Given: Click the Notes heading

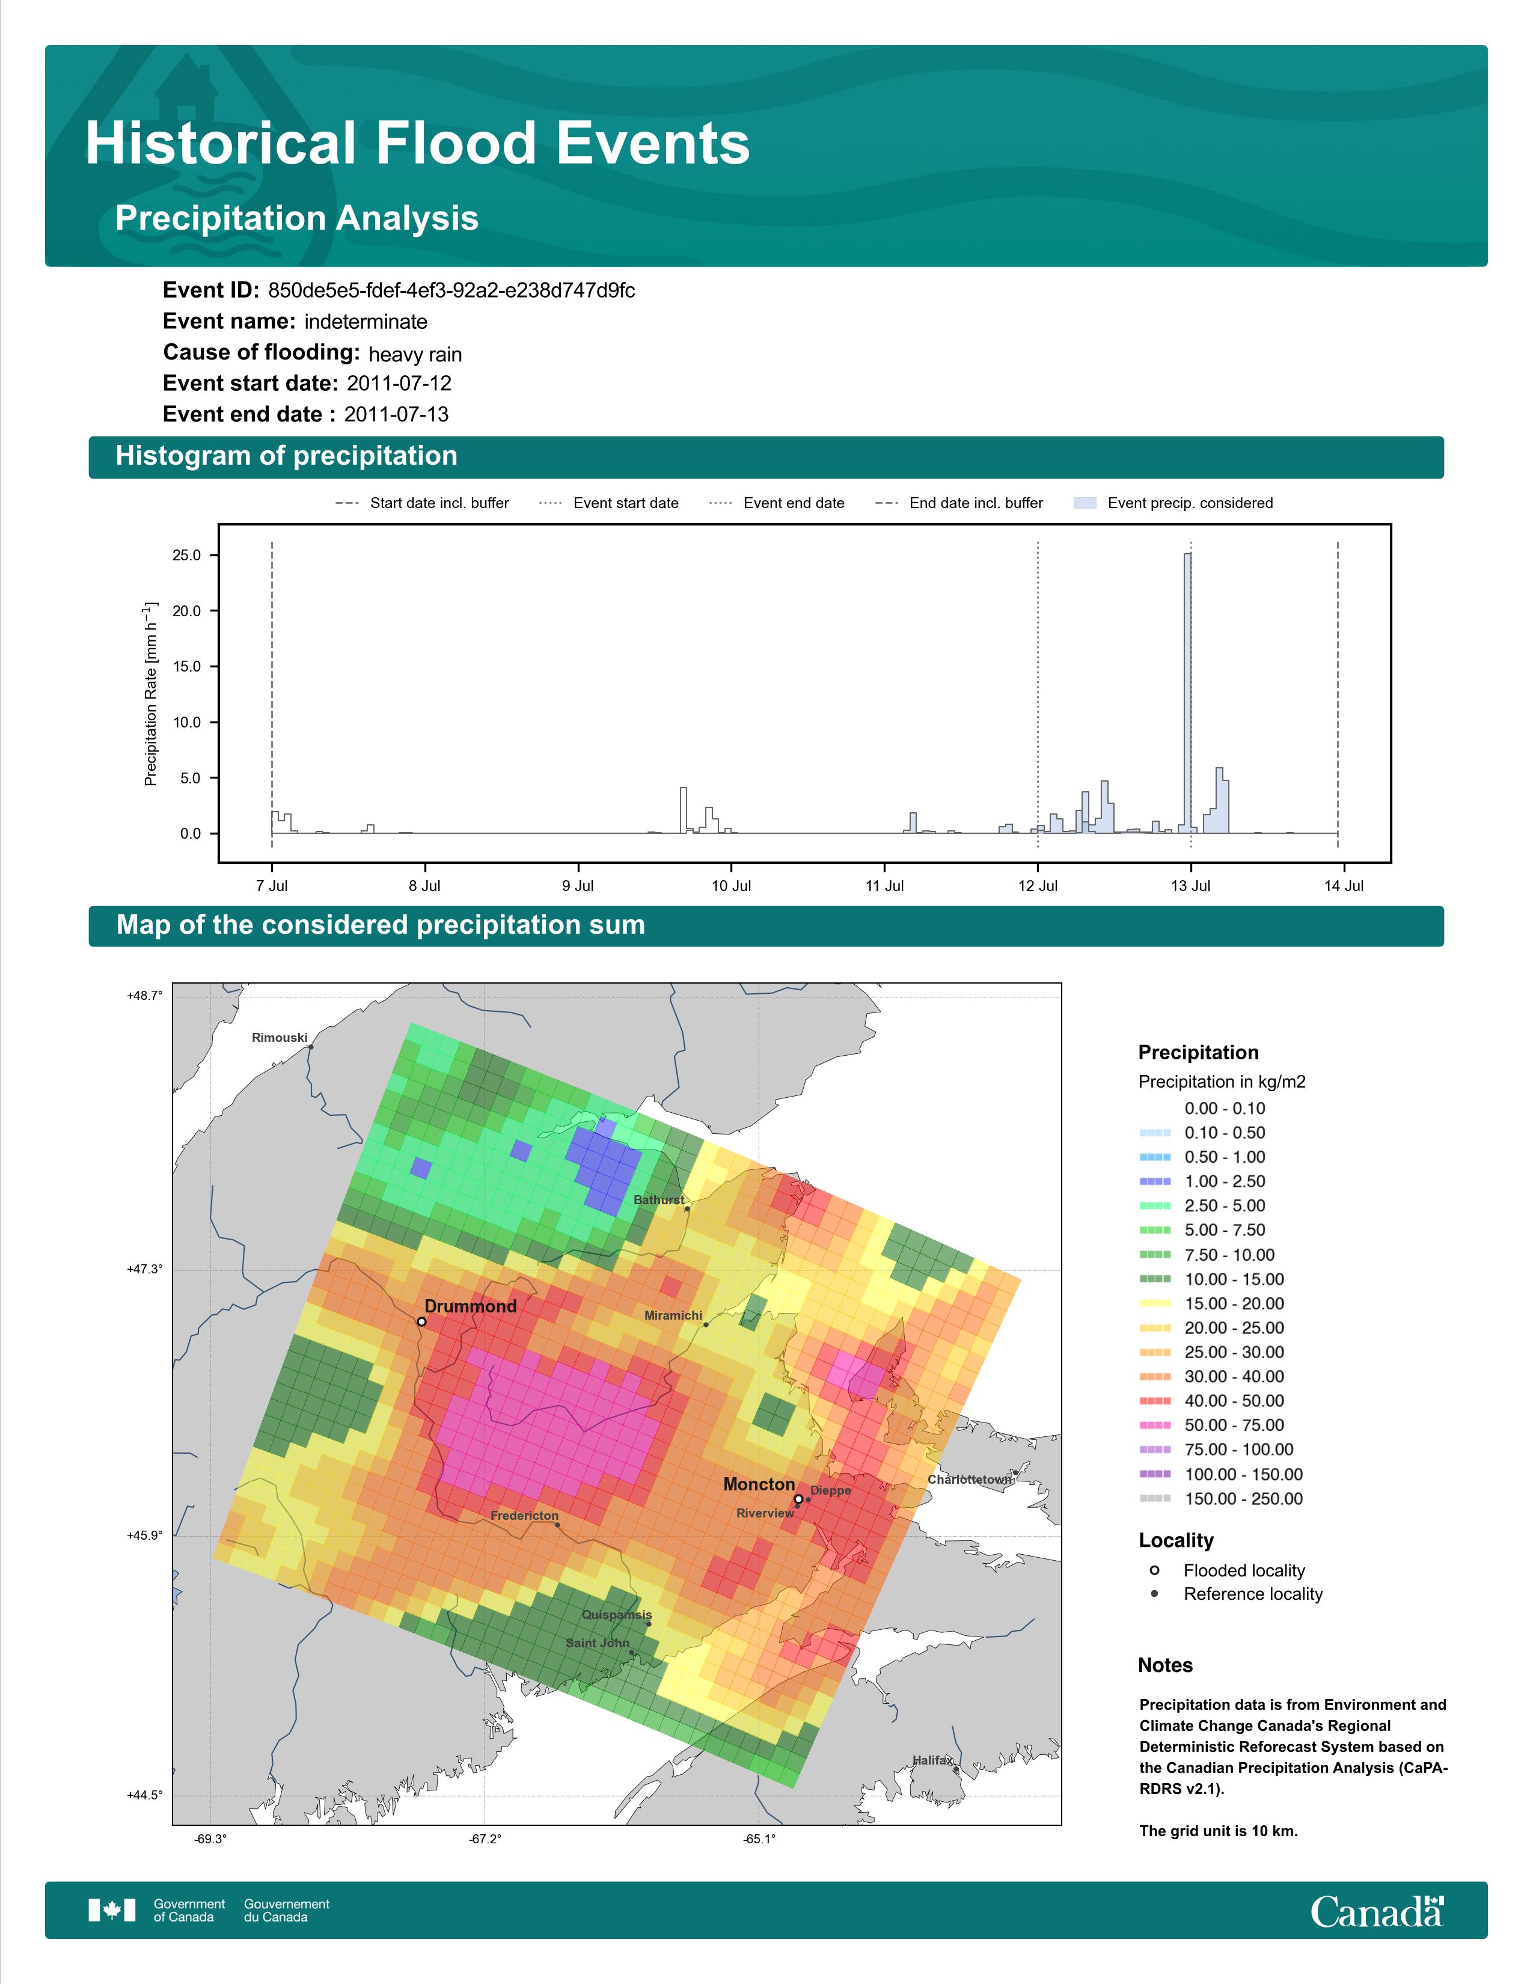Looking at the screenshot, I should tap(1165, 1665).
